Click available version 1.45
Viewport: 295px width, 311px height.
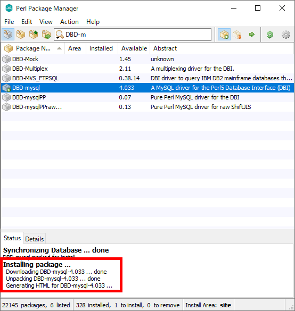pos(125,59)
